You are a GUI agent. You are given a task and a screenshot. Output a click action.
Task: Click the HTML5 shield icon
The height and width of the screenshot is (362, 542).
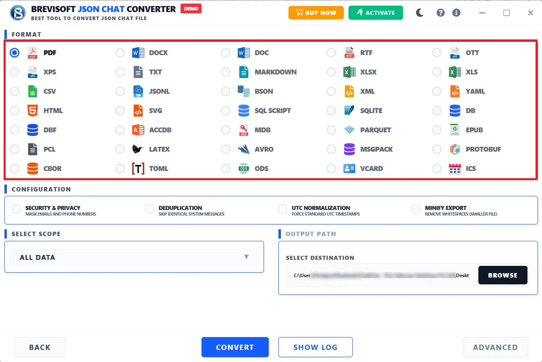click(33, 111)
